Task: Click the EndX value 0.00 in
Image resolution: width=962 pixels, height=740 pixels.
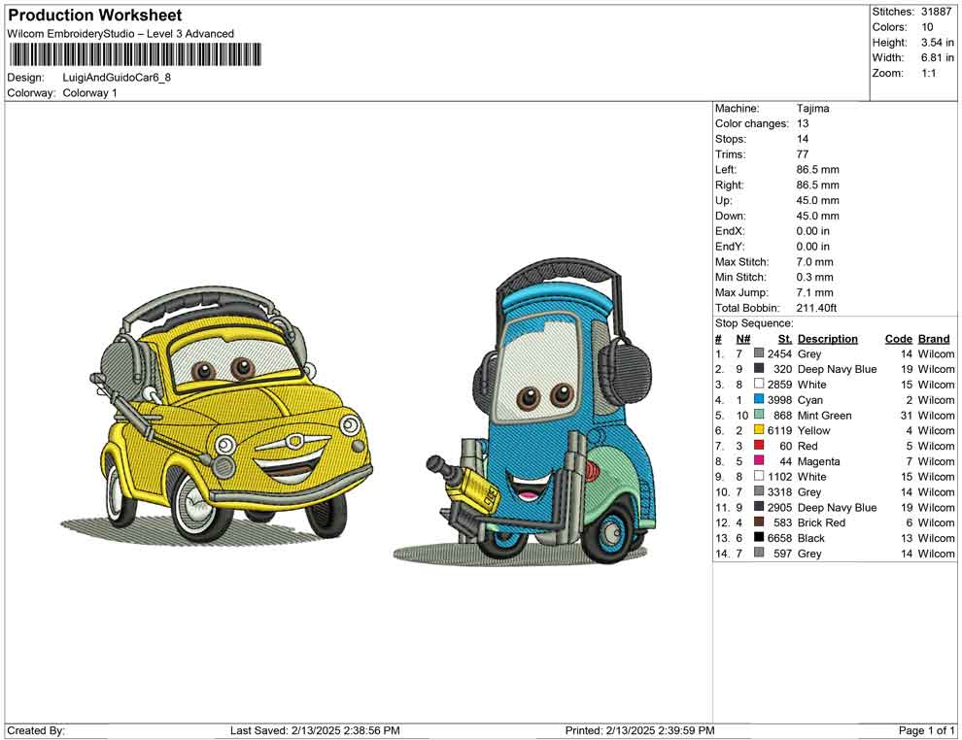Action: click(x=813, y=230)
